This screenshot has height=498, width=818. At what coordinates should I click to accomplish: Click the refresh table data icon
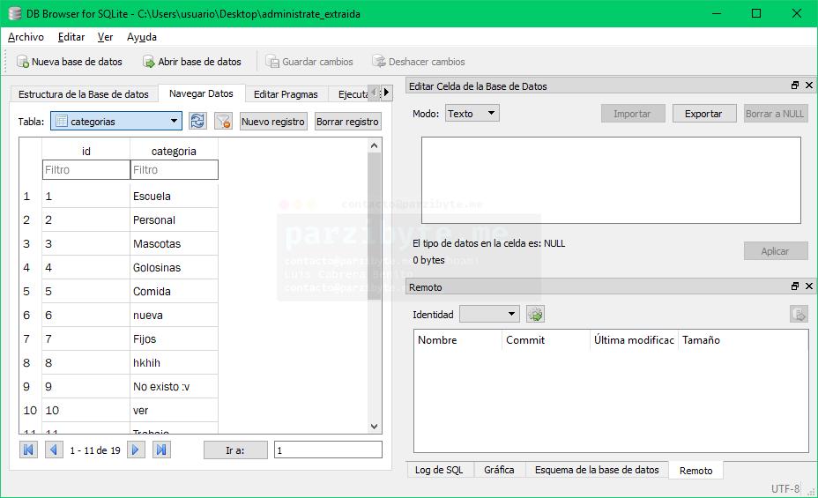[197, 121]
